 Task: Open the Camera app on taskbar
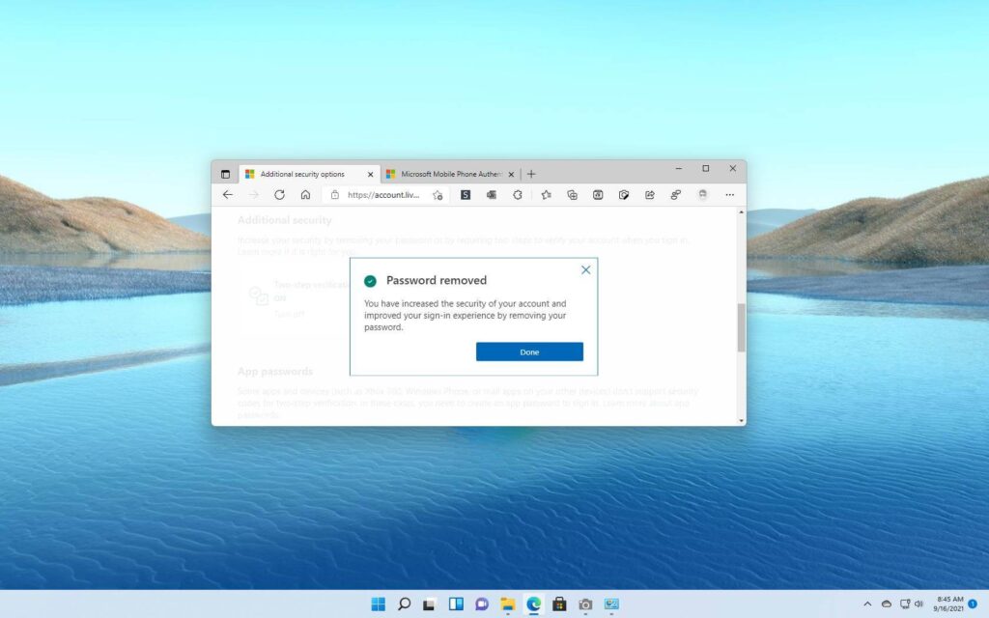point(585,604)
